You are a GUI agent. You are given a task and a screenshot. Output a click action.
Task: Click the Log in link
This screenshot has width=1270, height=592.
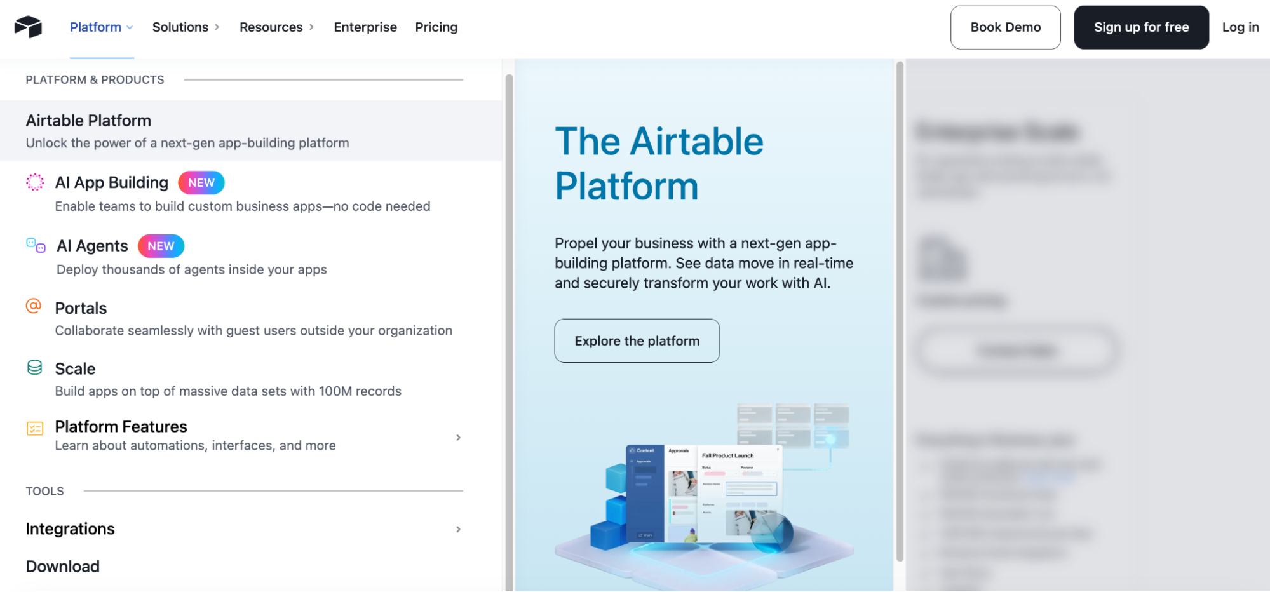pos(1240,27)
